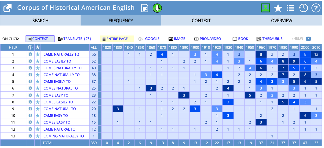This screenshot has width=324, height=148.
Task: Switch to the FREQUENCY tab
Action: click(x=121, y=21)
